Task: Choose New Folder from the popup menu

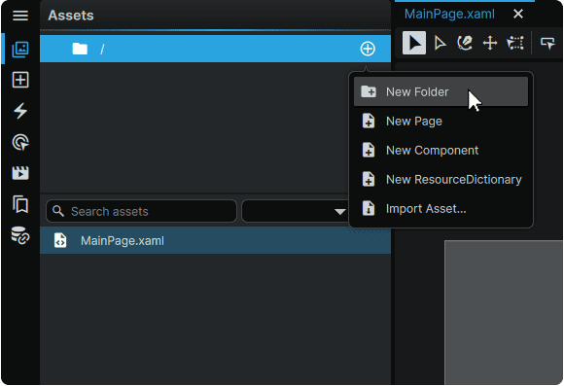Action: pos(441,91)
